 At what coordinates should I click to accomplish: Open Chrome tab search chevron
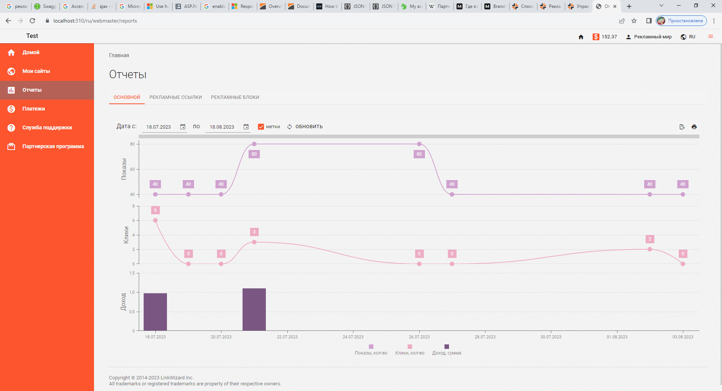tap(661, 6)
